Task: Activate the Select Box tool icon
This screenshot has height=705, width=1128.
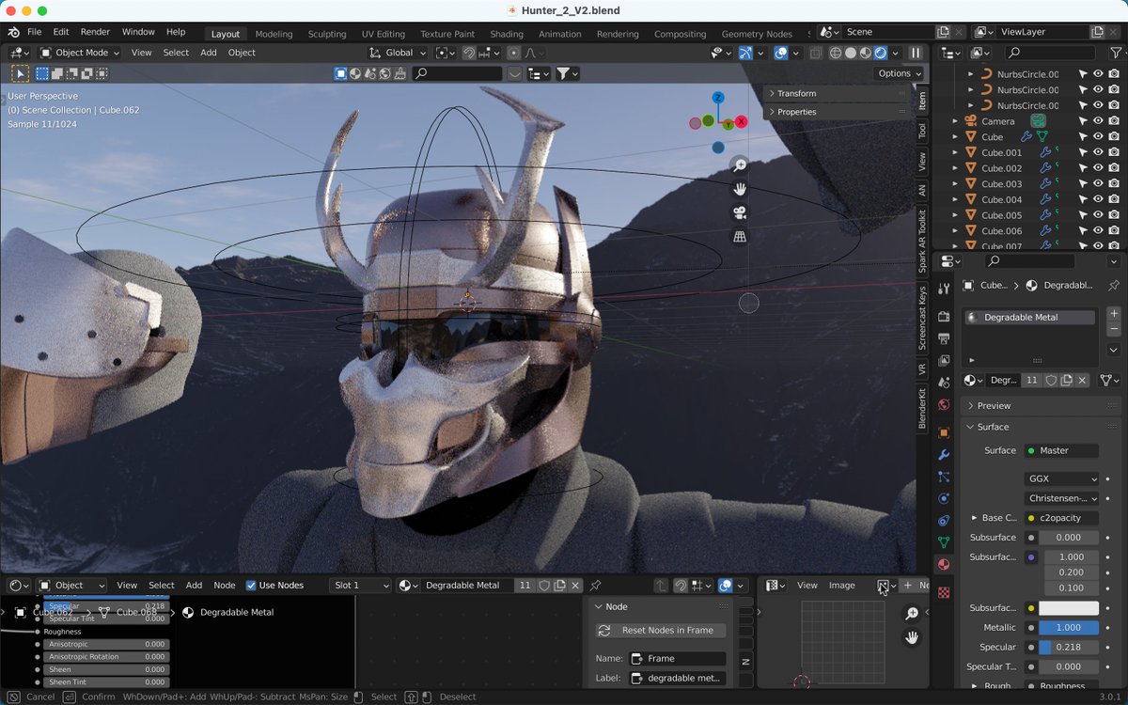Action: pos(20,73)
